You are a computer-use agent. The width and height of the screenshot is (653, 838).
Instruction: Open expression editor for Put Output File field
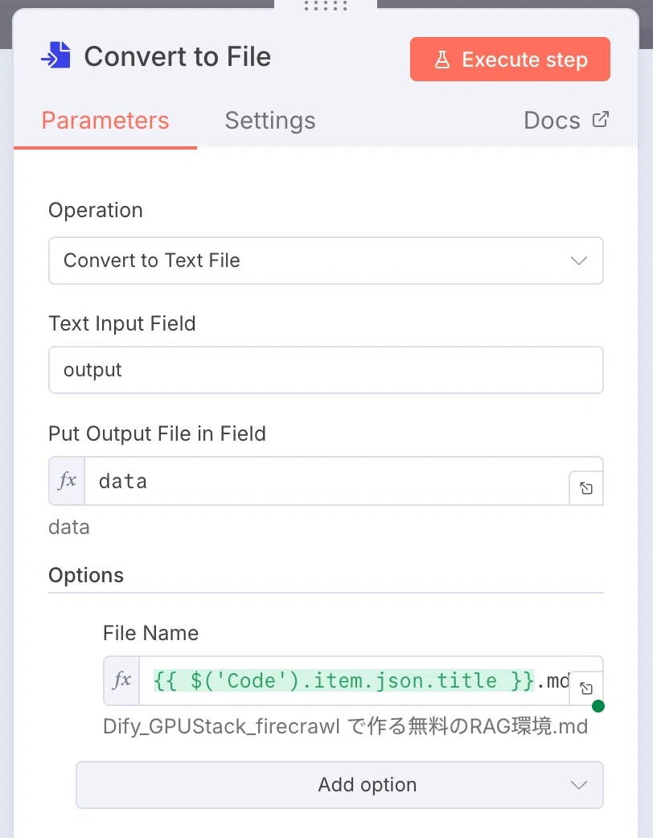pyautogui.click(x=586, y=488)
